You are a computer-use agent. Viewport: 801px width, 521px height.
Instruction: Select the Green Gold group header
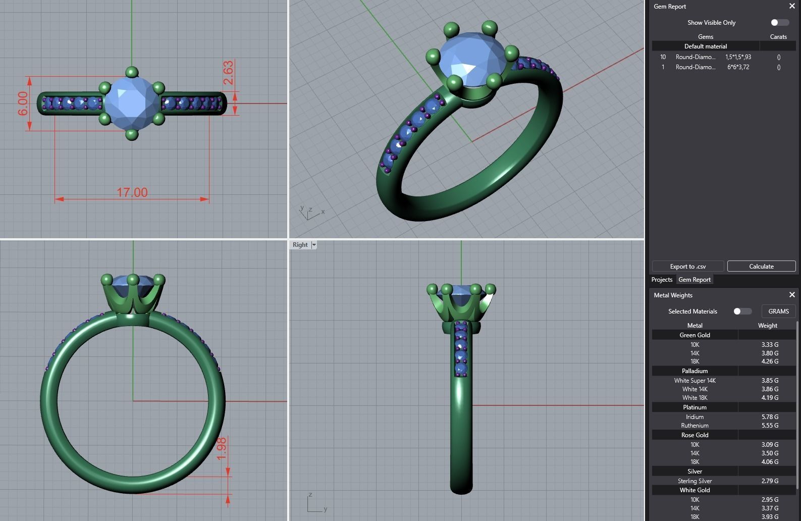click(724, 335)
